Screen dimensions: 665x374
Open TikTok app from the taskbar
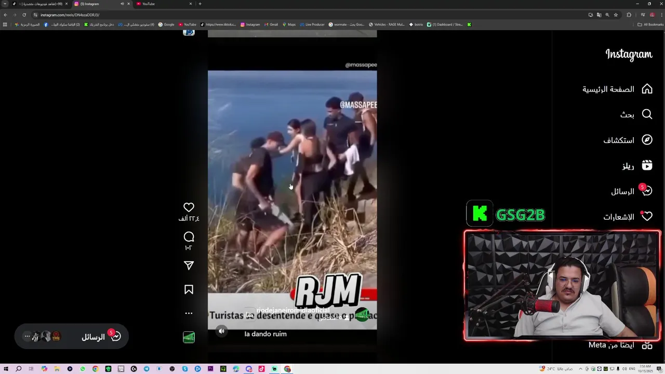pos(261,369)
